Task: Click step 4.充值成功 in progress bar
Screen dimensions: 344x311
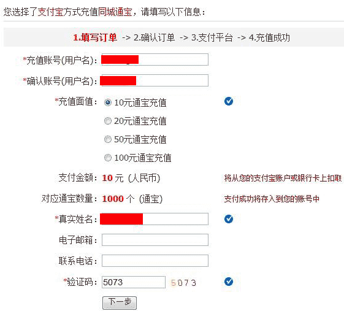Action: coord(269,37)
